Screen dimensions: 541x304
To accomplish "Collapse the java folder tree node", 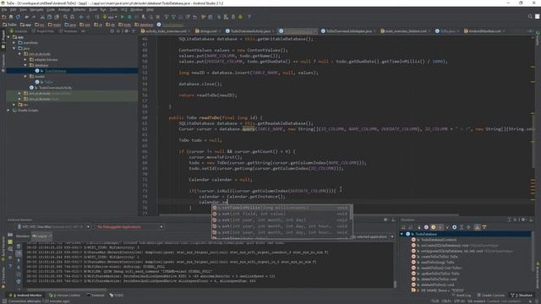I will [14, 48].
